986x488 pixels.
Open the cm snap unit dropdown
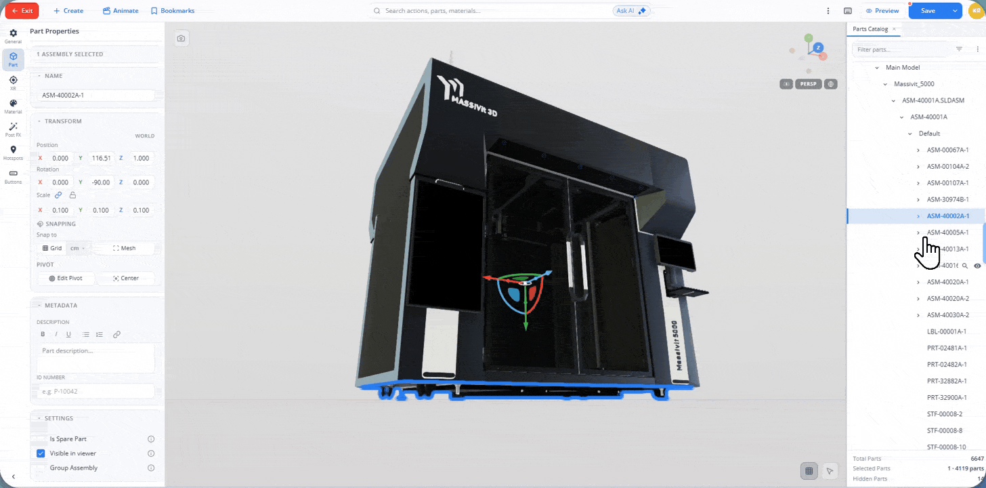[77, 248]
